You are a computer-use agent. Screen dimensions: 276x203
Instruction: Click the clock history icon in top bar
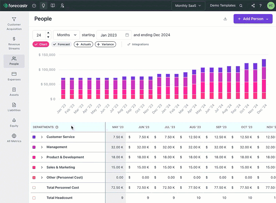pyautogui.click(x=34, y=5)
